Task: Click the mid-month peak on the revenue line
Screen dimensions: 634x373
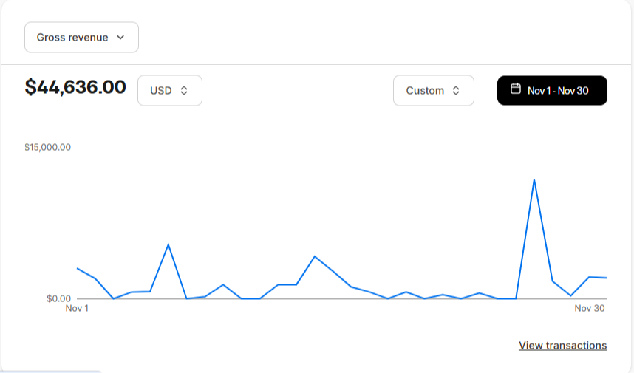Action: [315, 256]
